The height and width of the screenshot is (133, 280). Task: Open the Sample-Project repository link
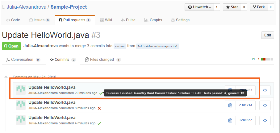(x=69, y=7)
